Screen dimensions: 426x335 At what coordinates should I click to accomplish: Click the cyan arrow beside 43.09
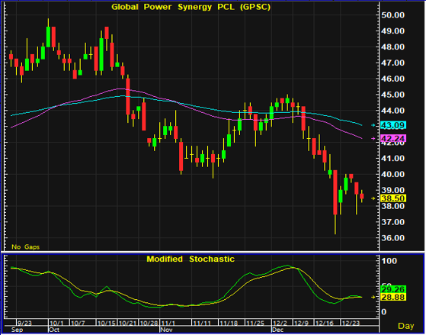pyautogui.click(x=373, y=125)
